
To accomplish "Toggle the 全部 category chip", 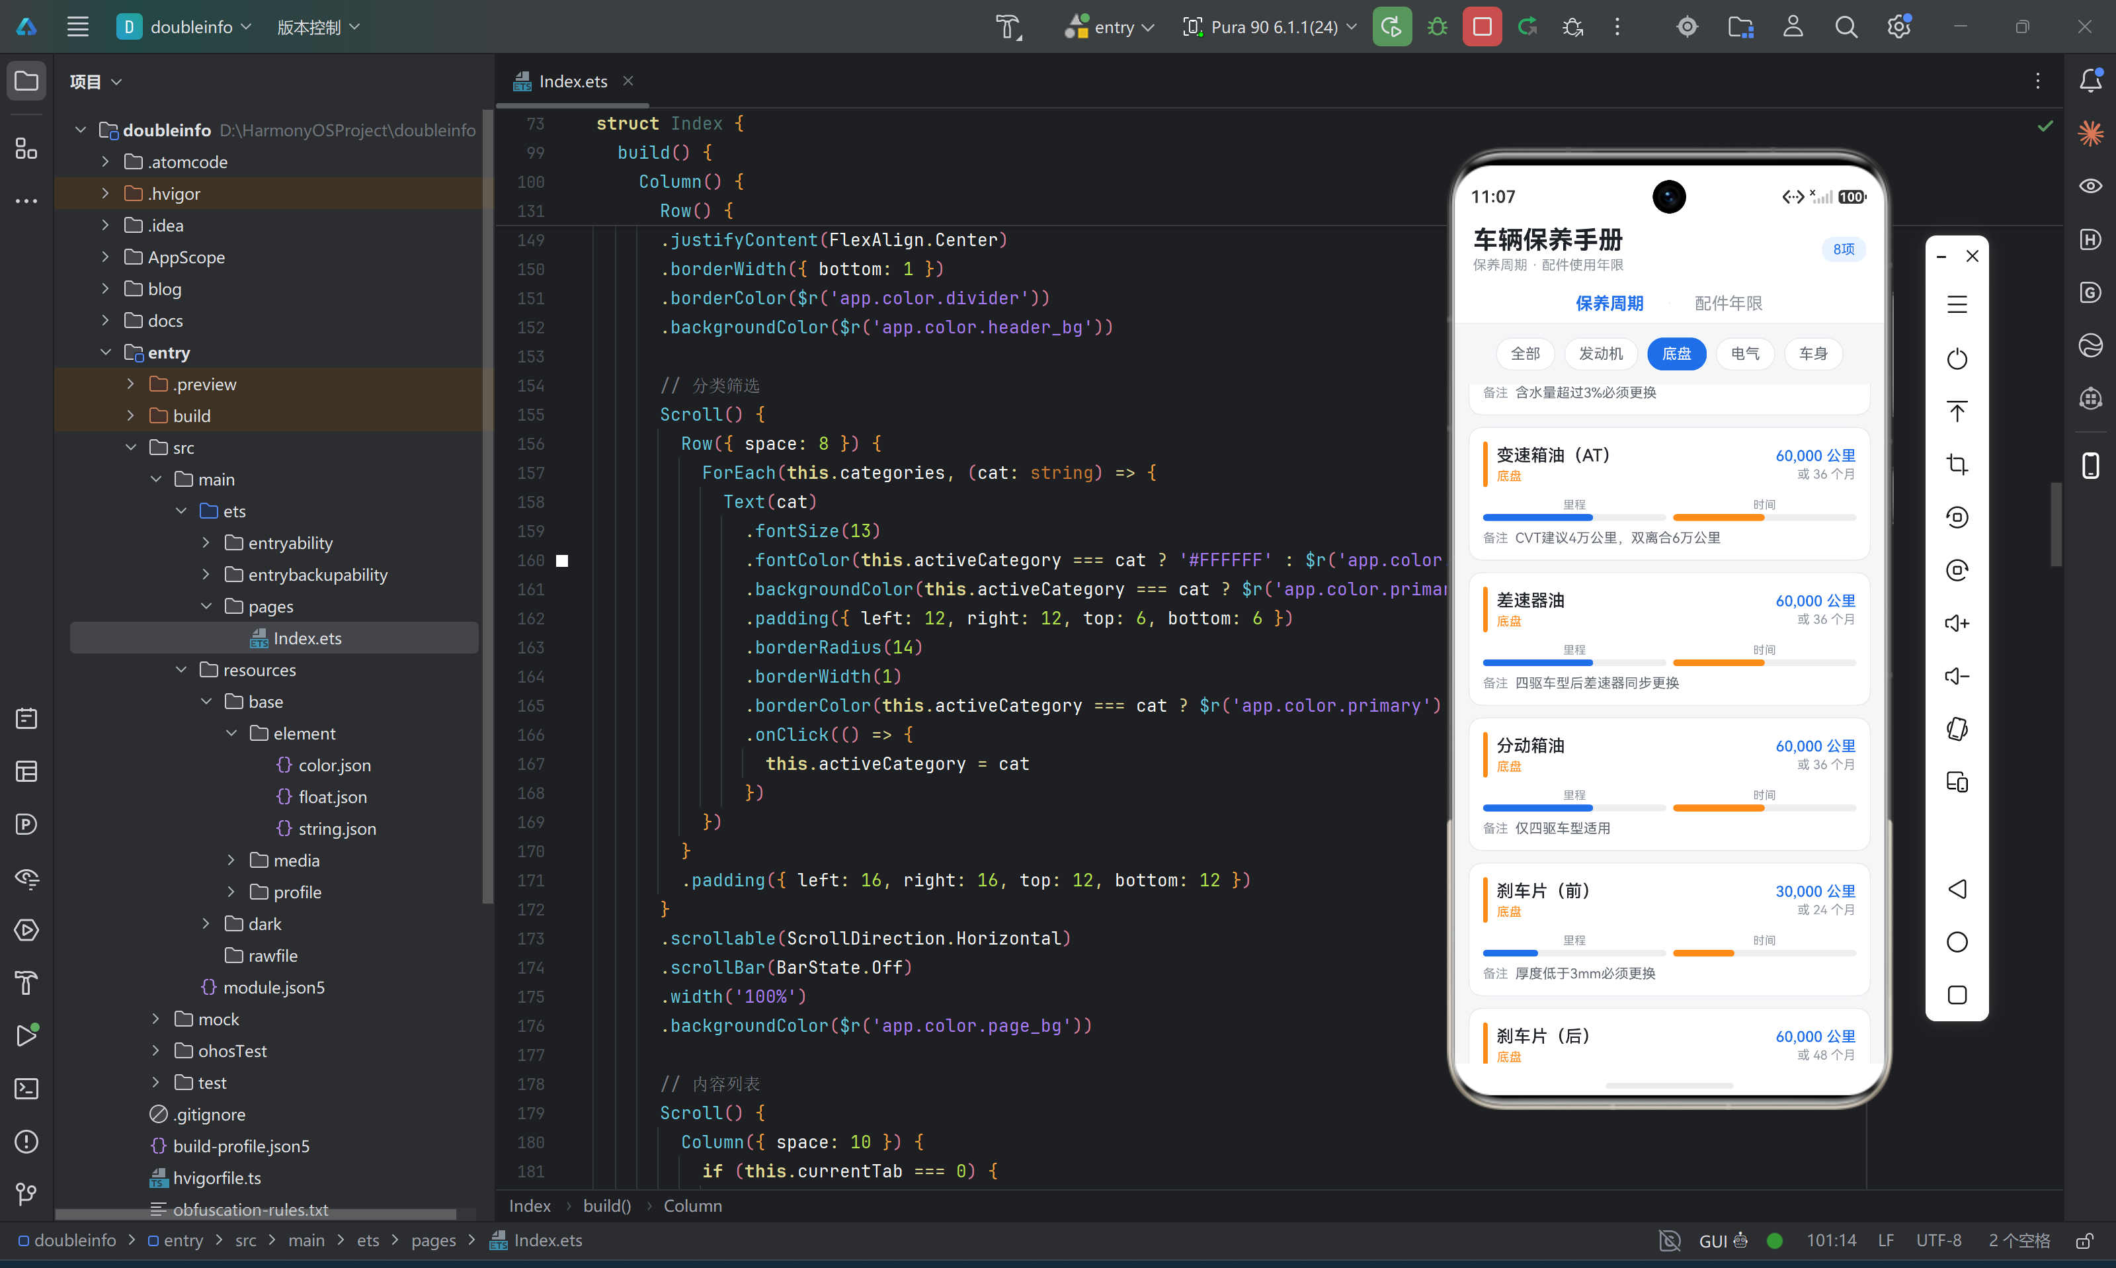I will tap(1525, 354).
